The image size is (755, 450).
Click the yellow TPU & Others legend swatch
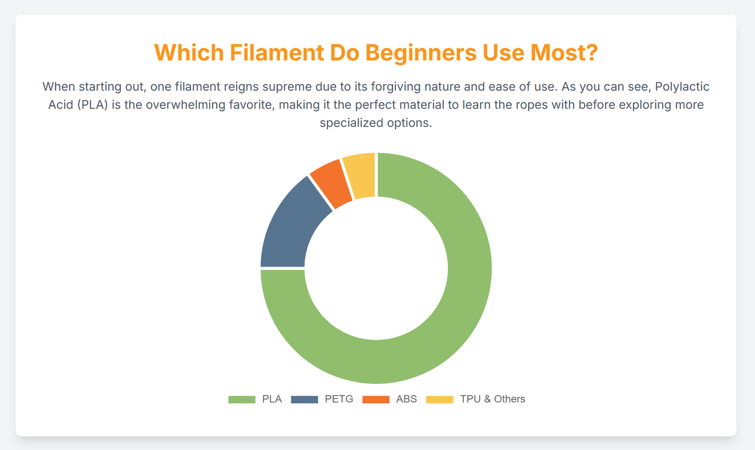tap(439, 400)
